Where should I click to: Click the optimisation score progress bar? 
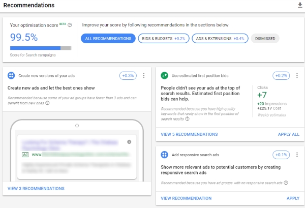(x=41, y=49)
